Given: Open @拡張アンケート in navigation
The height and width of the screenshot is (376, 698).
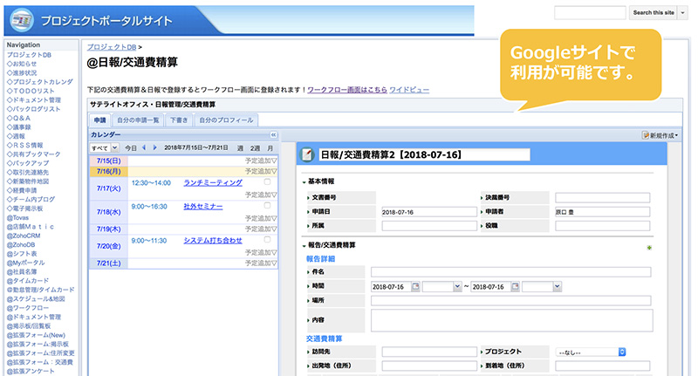Looking at the screenshot, I should 31,371.
